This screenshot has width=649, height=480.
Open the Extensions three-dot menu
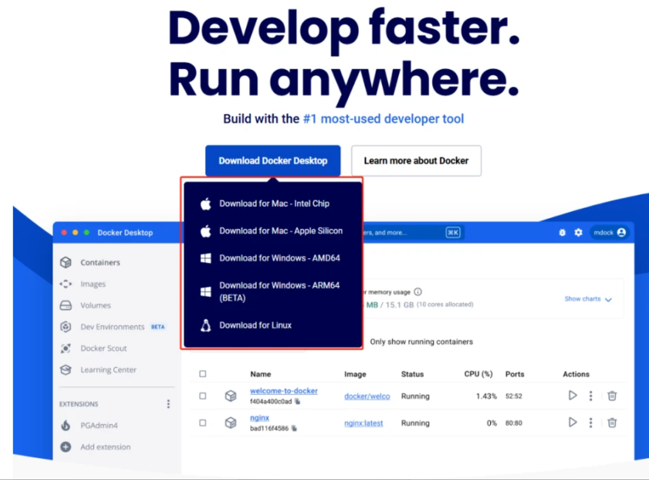pyautogui.click(x=168, y=404)
